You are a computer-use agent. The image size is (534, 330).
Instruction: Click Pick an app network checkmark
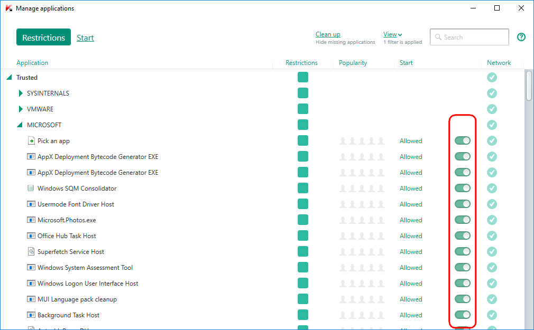coord(492,140)
